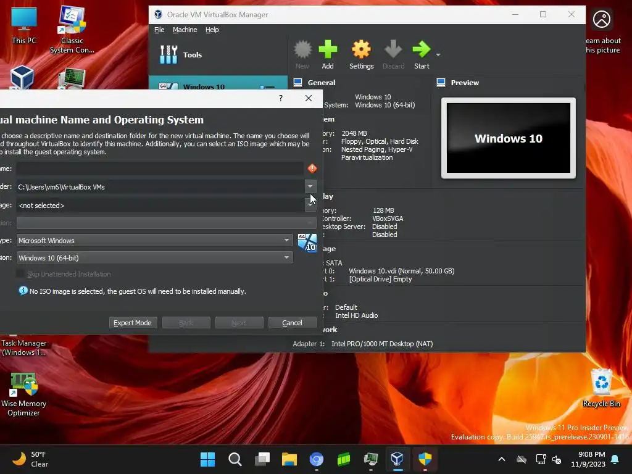Click the blue browser taskbar icon
This screenshot has height=474, width=632.
coord(317,459)
